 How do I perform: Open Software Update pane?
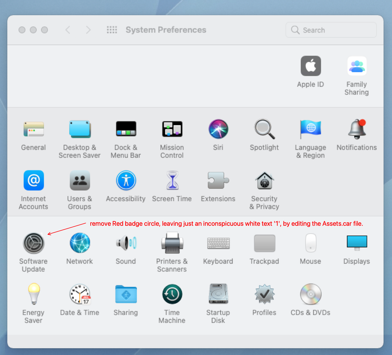[x=34, y=243]
